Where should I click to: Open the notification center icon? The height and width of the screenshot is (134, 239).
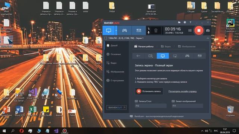coord(234,131)
